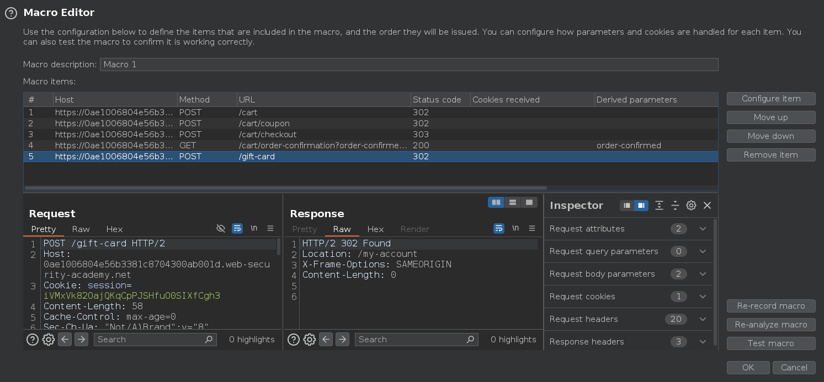Click Configure item button
824x382 pixels.
tap(771, 99)
